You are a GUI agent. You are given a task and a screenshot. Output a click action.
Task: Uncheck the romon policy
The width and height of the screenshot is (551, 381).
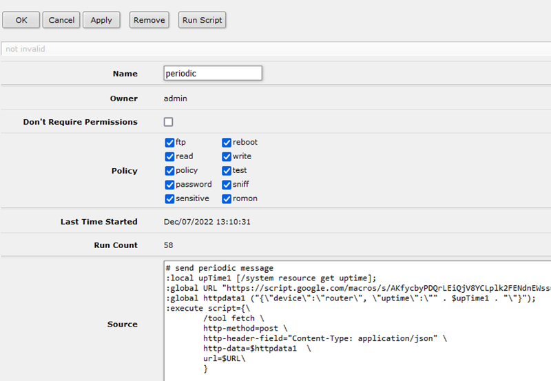[227, 198]
